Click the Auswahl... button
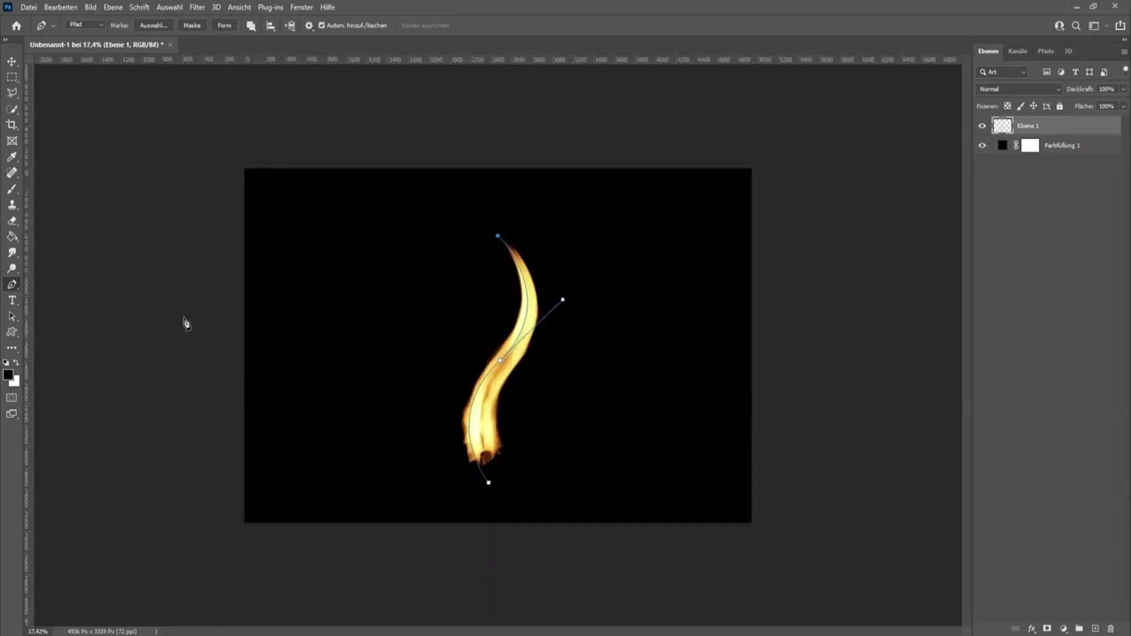The width and height of the screenshot is (1131, 636). 153,25
